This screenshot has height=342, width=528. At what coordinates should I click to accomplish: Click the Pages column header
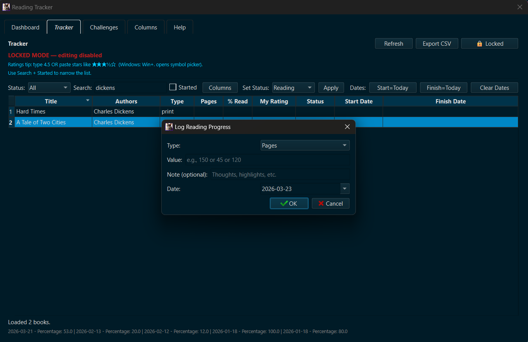click(x=209, y=101)
